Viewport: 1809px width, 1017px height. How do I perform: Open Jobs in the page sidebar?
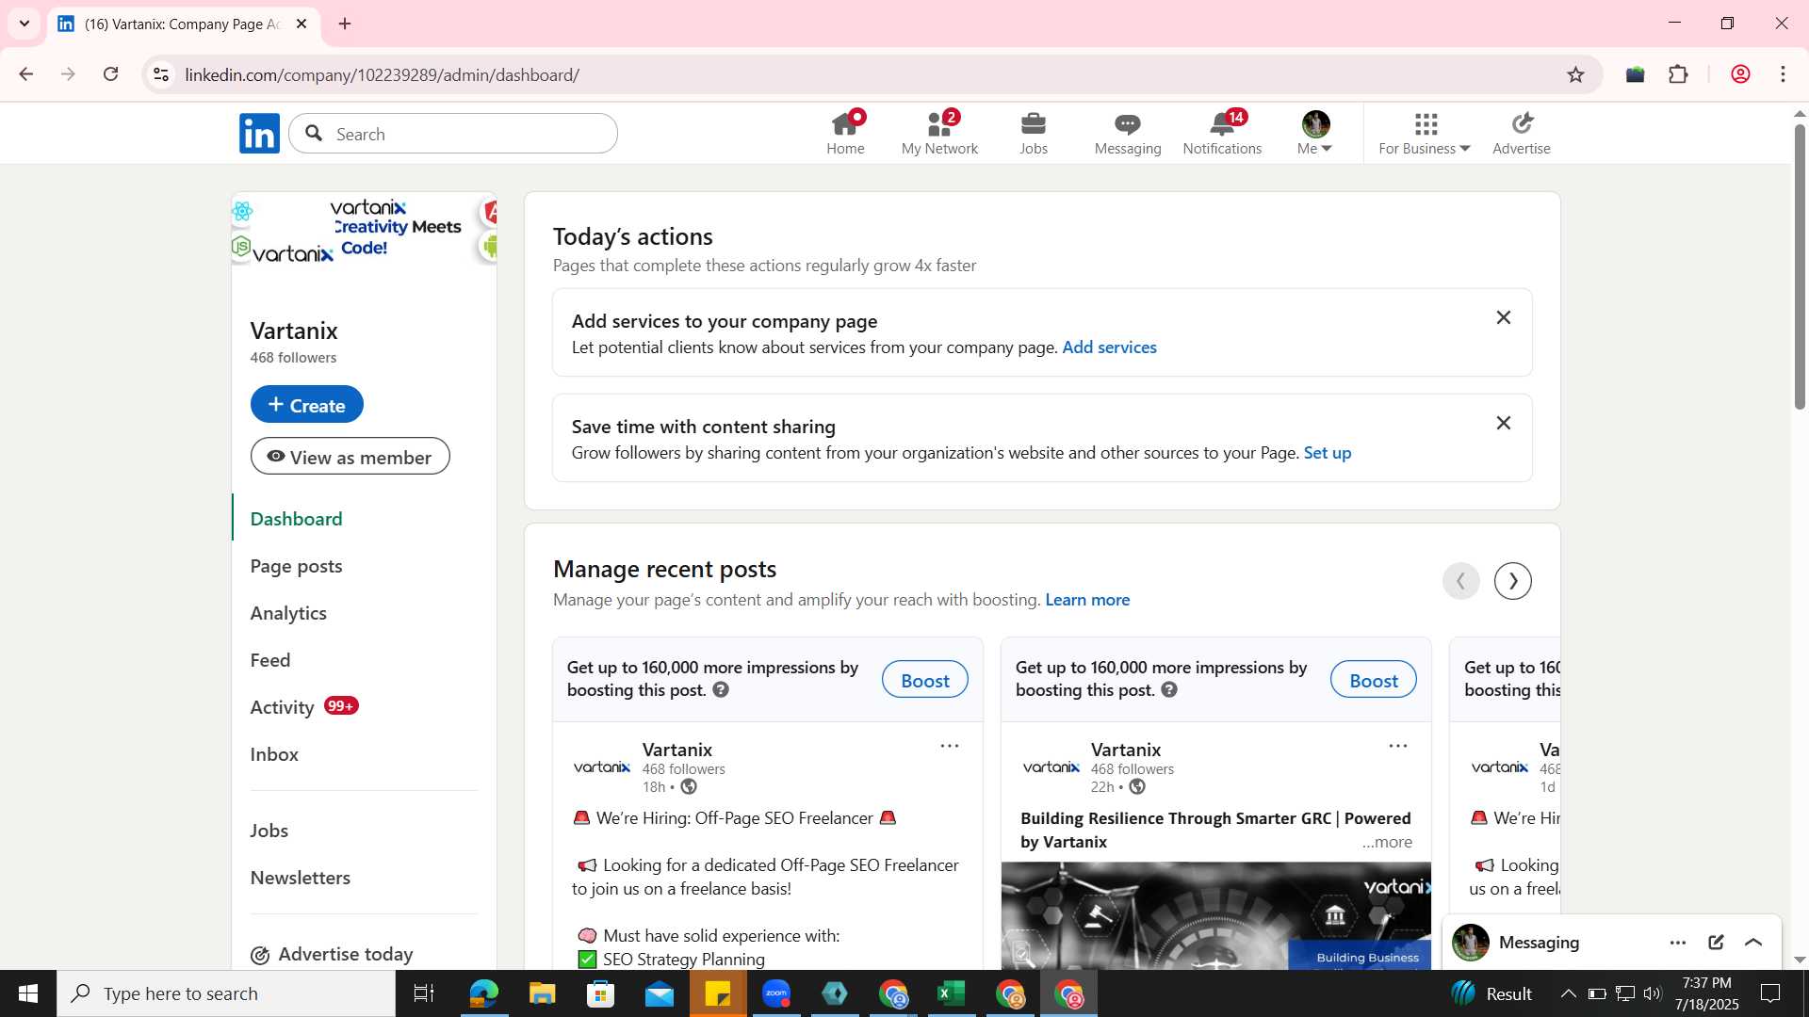pos(269,831)
